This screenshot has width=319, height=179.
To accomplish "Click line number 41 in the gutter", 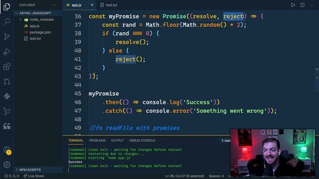I will coord(78,59).
